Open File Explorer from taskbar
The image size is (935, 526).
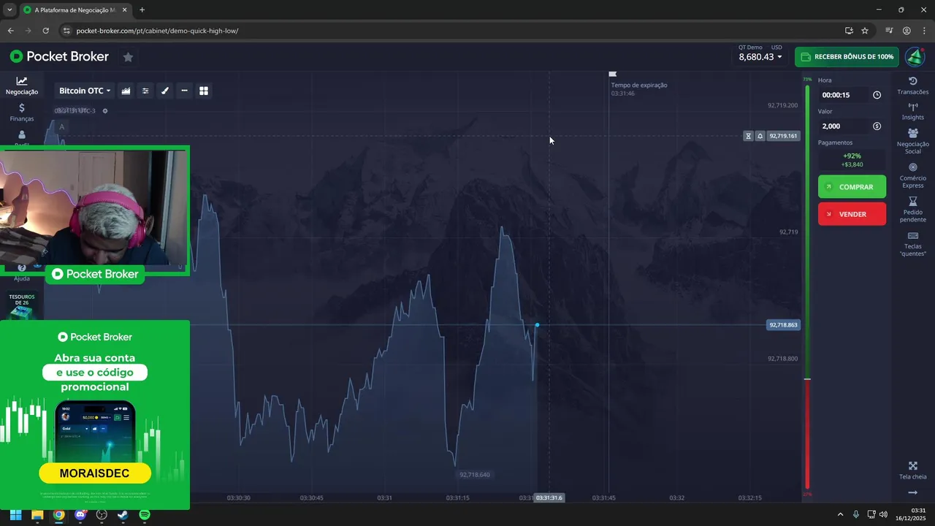pos(37,515)
